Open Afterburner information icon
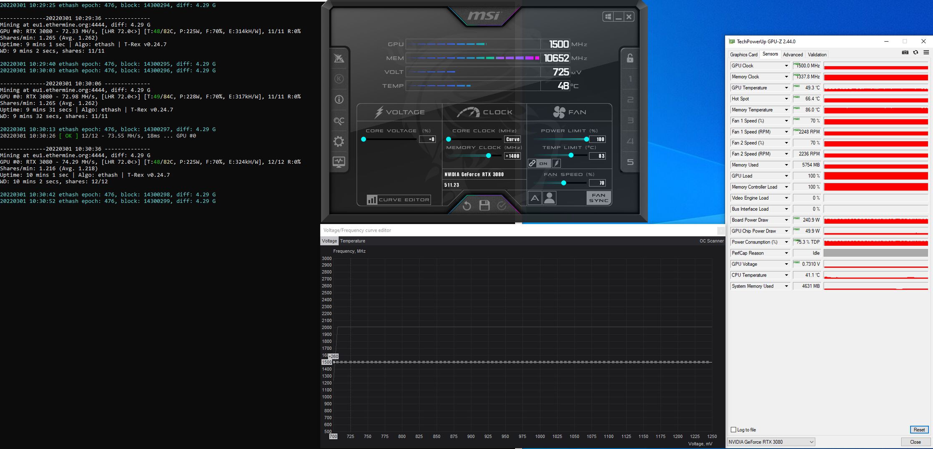Image resolution: width=933 pixels, height=449 pixels. point(339,100)
